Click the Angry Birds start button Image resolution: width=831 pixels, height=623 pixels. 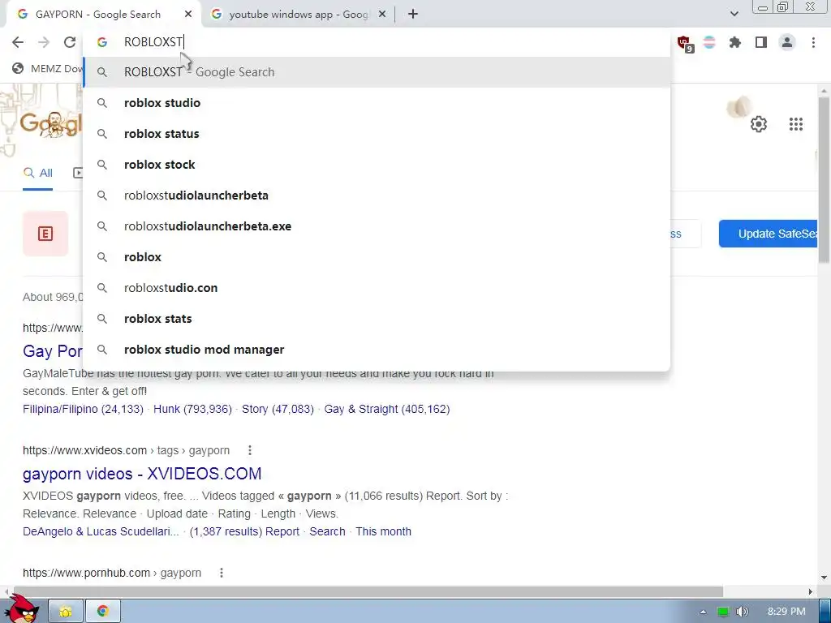click(21, 609)
